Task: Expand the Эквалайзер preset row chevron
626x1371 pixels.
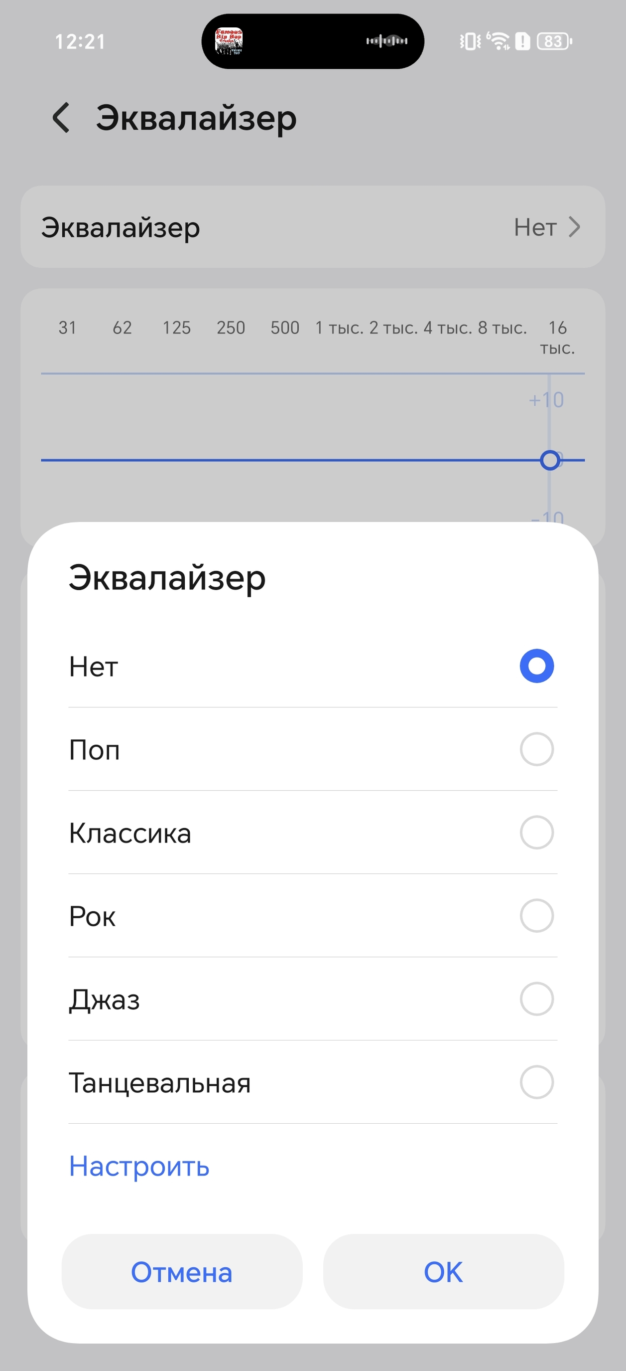Action: tap(574, 227)
